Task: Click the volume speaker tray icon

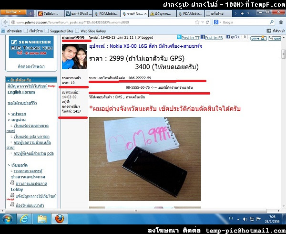Action: pyautogui.click(x=245, y=219)
